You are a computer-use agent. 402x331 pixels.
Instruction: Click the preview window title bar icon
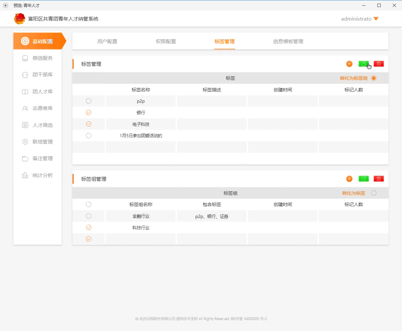tap(5, 5)
